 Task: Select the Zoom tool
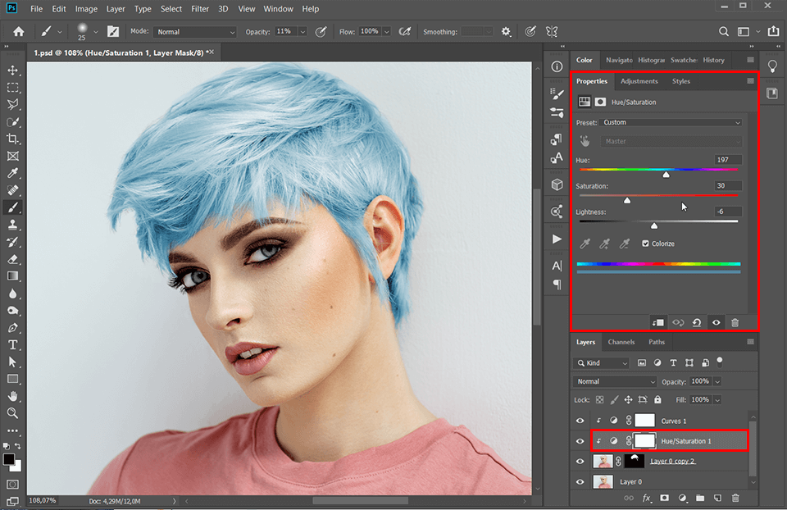[12, 413]
